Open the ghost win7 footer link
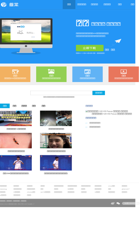The height and width of the screenshot is (249, 140). click(x=125, y=189)
